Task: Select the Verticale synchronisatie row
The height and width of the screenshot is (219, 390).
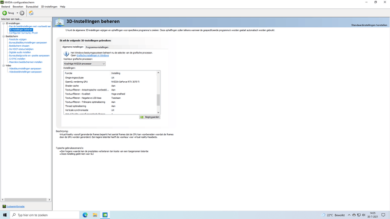Action: (x=110, y=110)
